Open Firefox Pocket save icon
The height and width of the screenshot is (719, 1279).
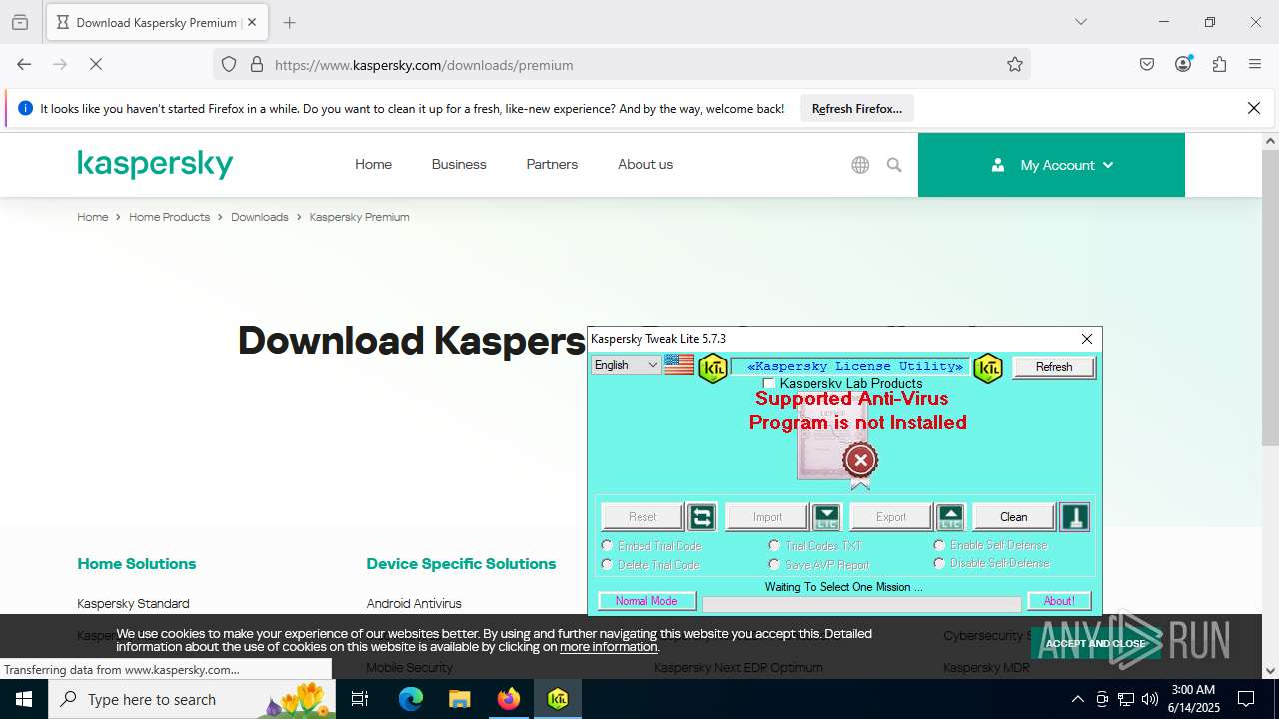(x=1147, y=64)
